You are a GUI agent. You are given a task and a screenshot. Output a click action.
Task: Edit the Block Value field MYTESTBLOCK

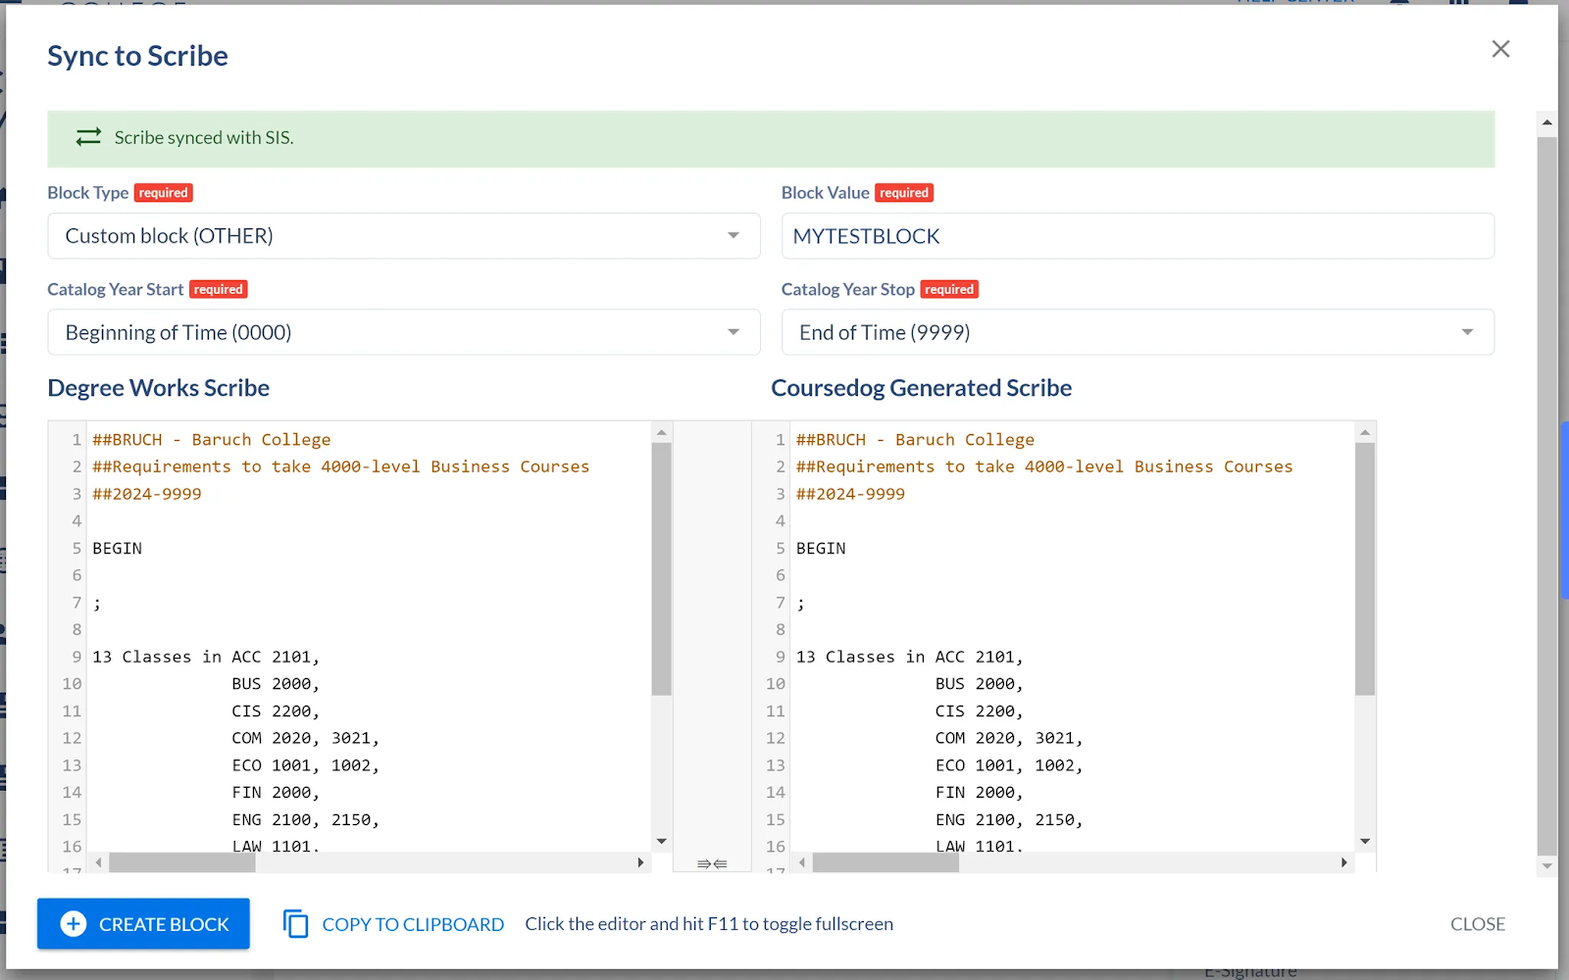click(1138, 236)
